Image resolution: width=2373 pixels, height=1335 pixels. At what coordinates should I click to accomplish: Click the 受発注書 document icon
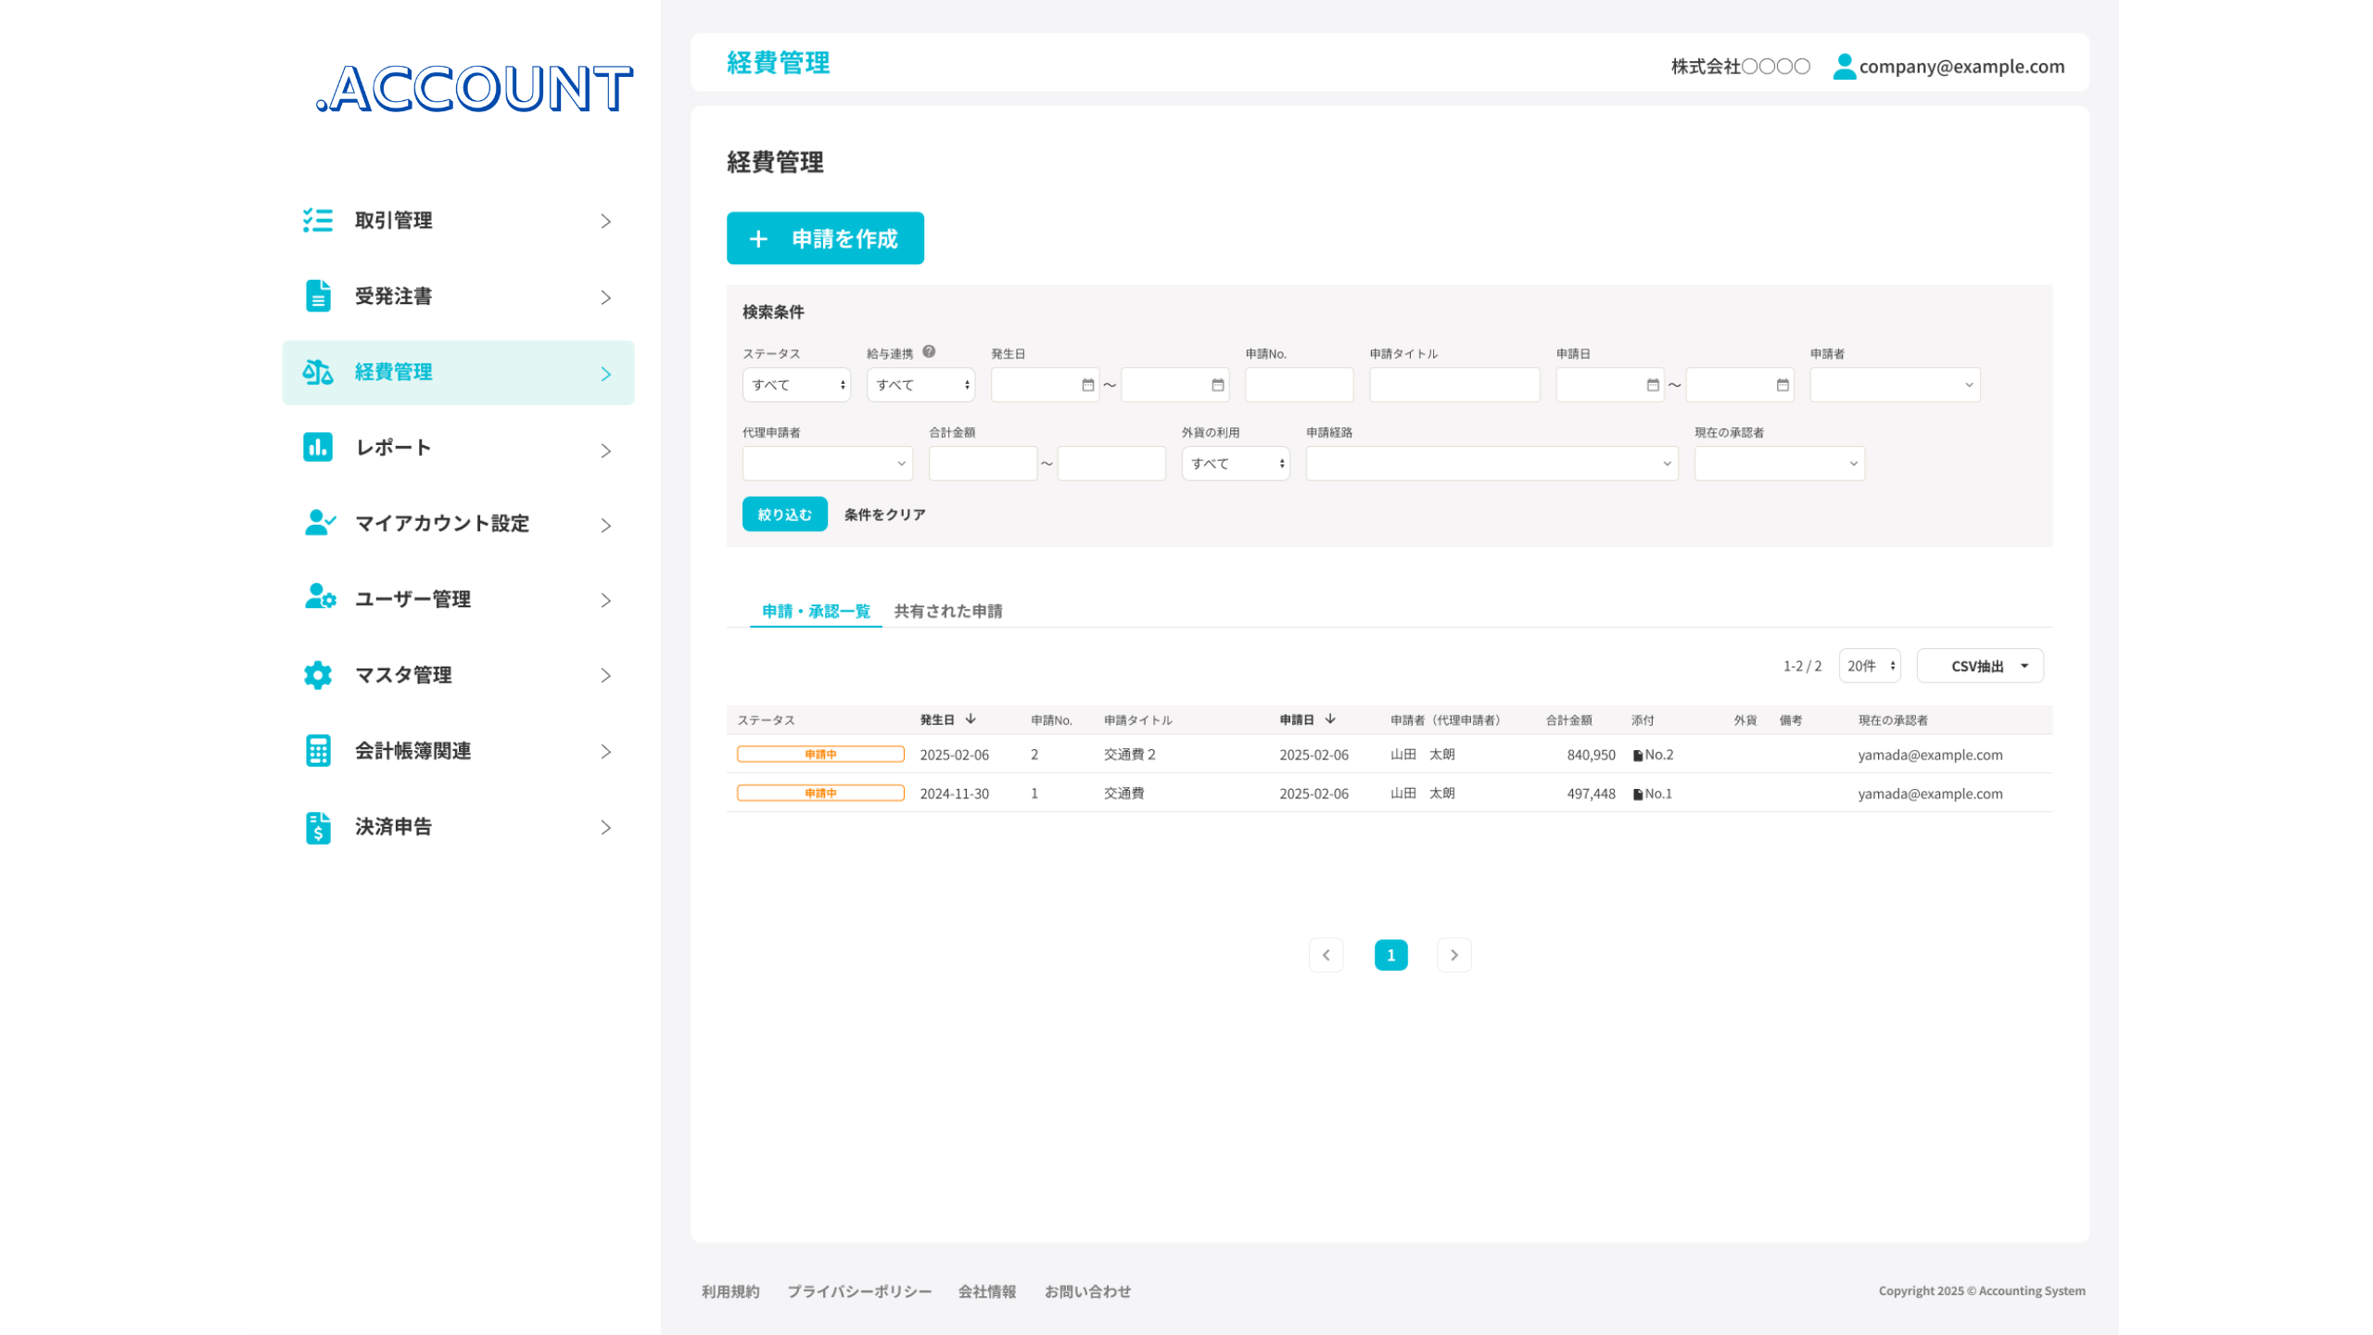pyautogui.click(x=318, y=296)
